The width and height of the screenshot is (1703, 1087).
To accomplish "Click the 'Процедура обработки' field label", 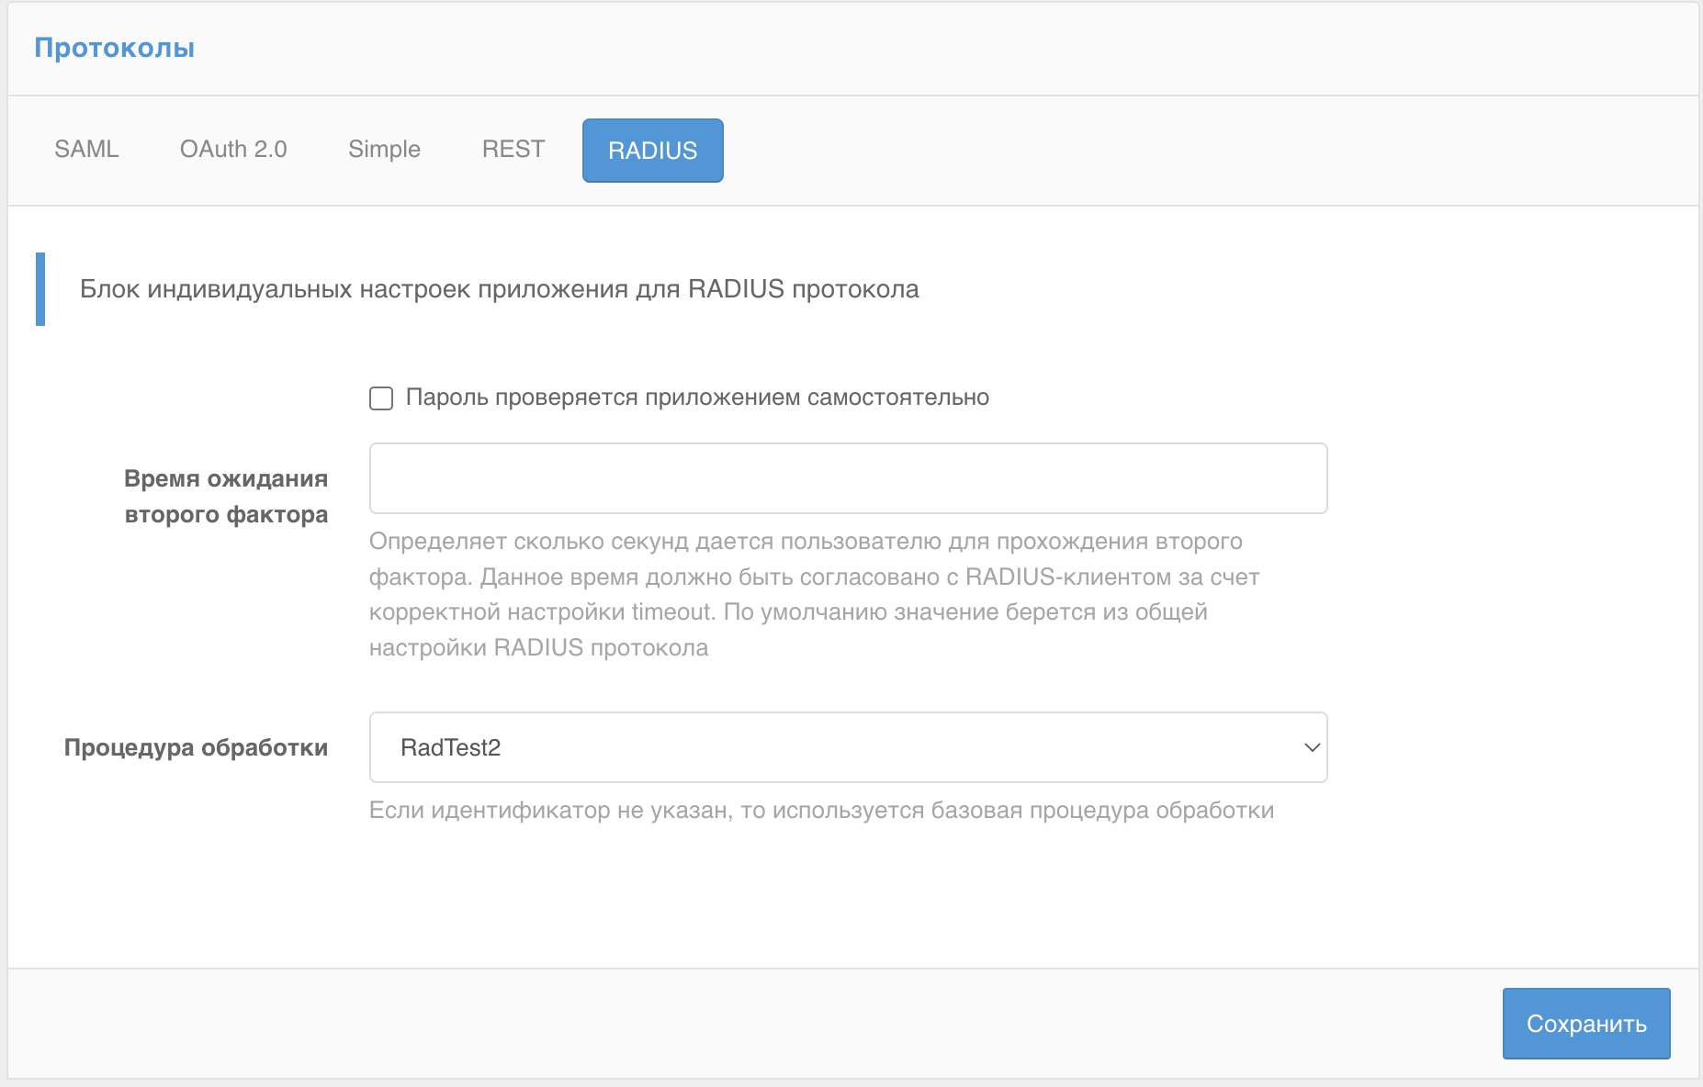I will [x=196, y=747].
